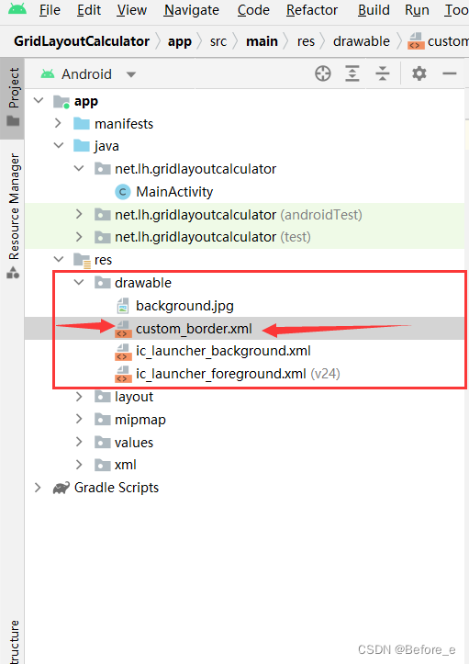469x664 pixels.
Task: Expand the manifests folder
Action: pos(58,123)
